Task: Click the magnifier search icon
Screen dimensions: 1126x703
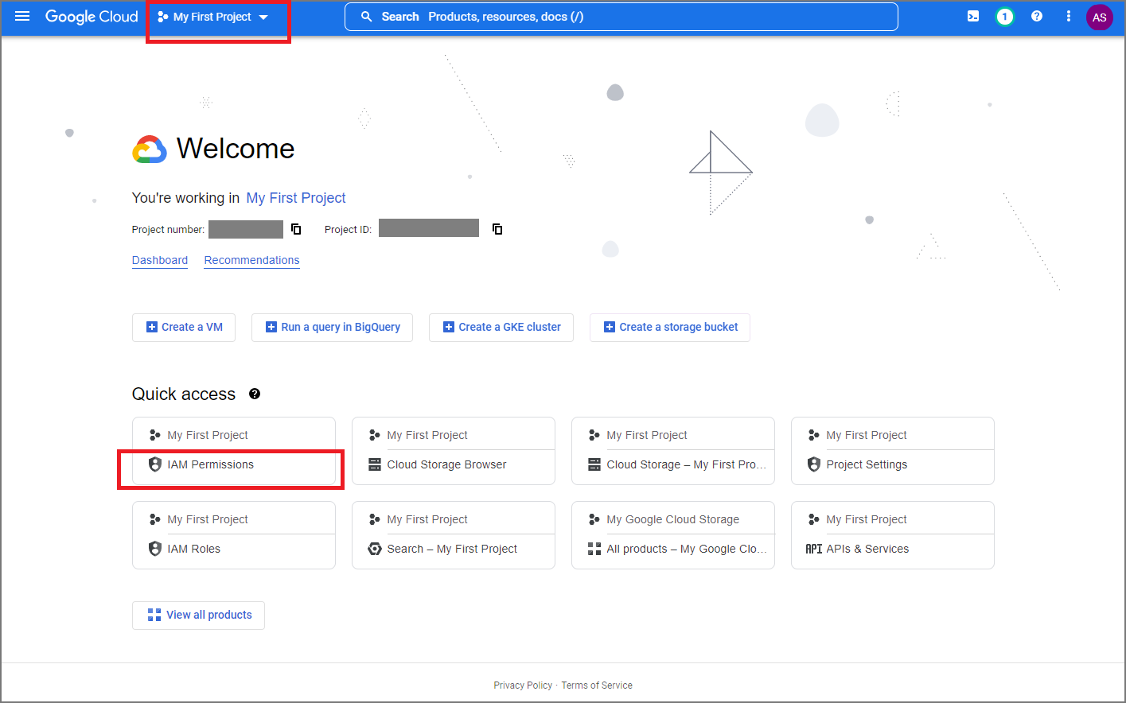Action: point(367,17)
